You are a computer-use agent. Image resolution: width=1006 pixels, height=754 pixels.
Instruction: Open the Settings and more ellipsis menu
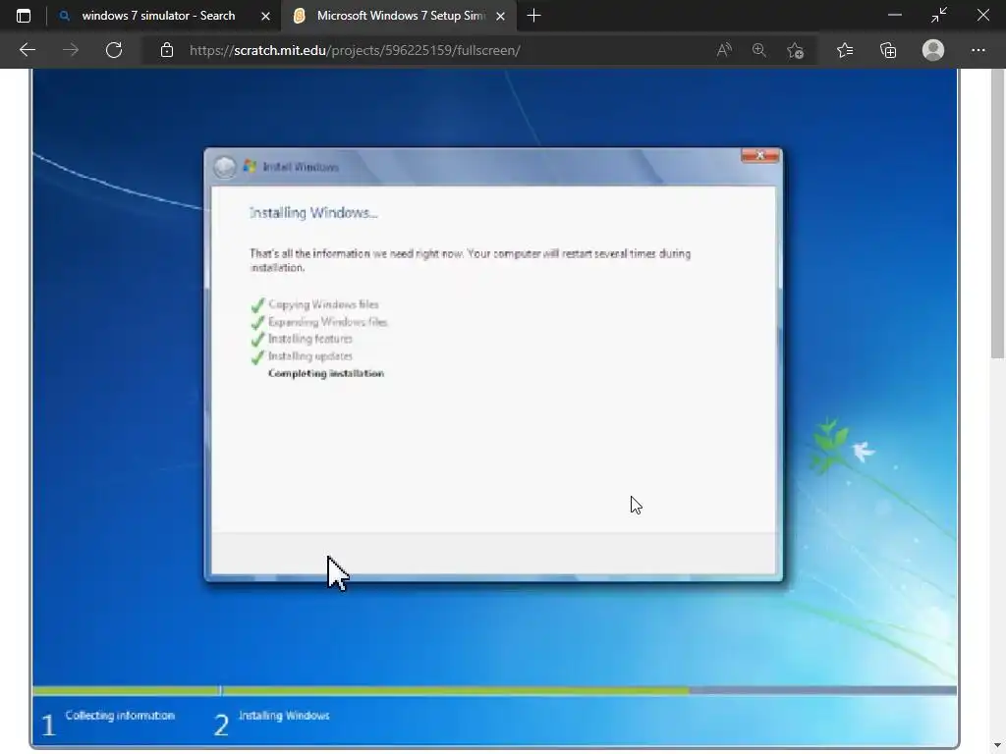tap(978, 50)
